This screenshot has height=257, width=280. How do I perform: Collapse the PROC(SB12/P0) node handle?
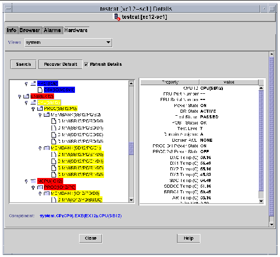point(33,109)
